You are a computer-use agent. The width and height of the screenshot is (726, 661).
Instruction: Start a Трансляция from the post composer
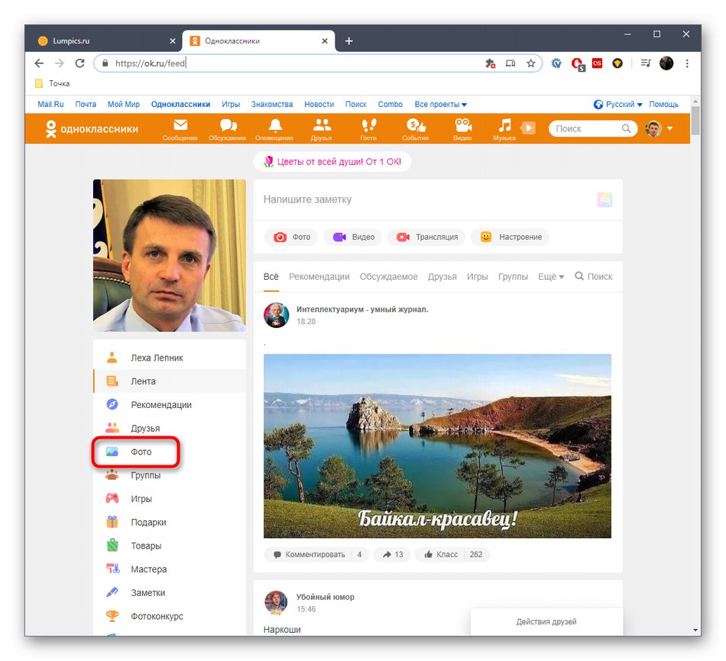[426, 237]
